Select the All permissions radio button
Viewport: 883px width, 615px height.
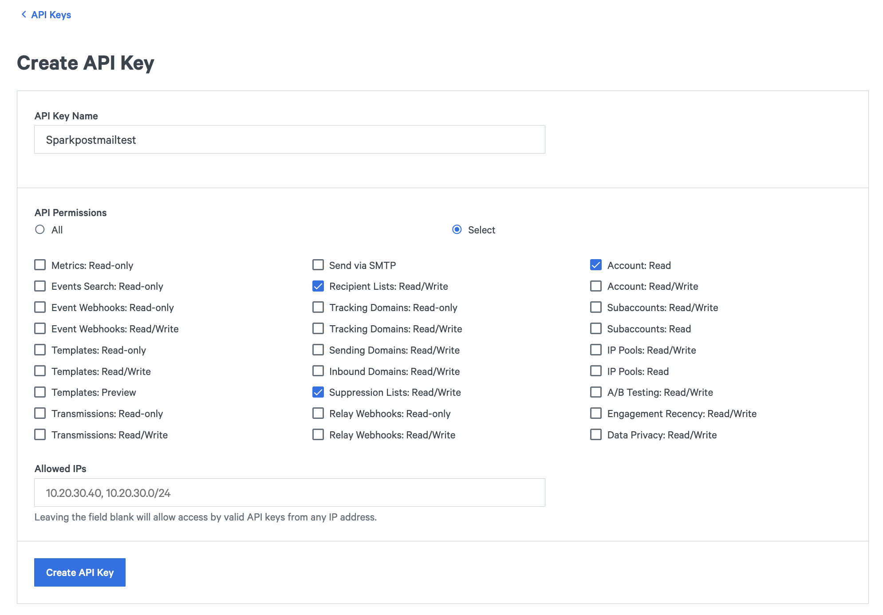pos(40,229)
